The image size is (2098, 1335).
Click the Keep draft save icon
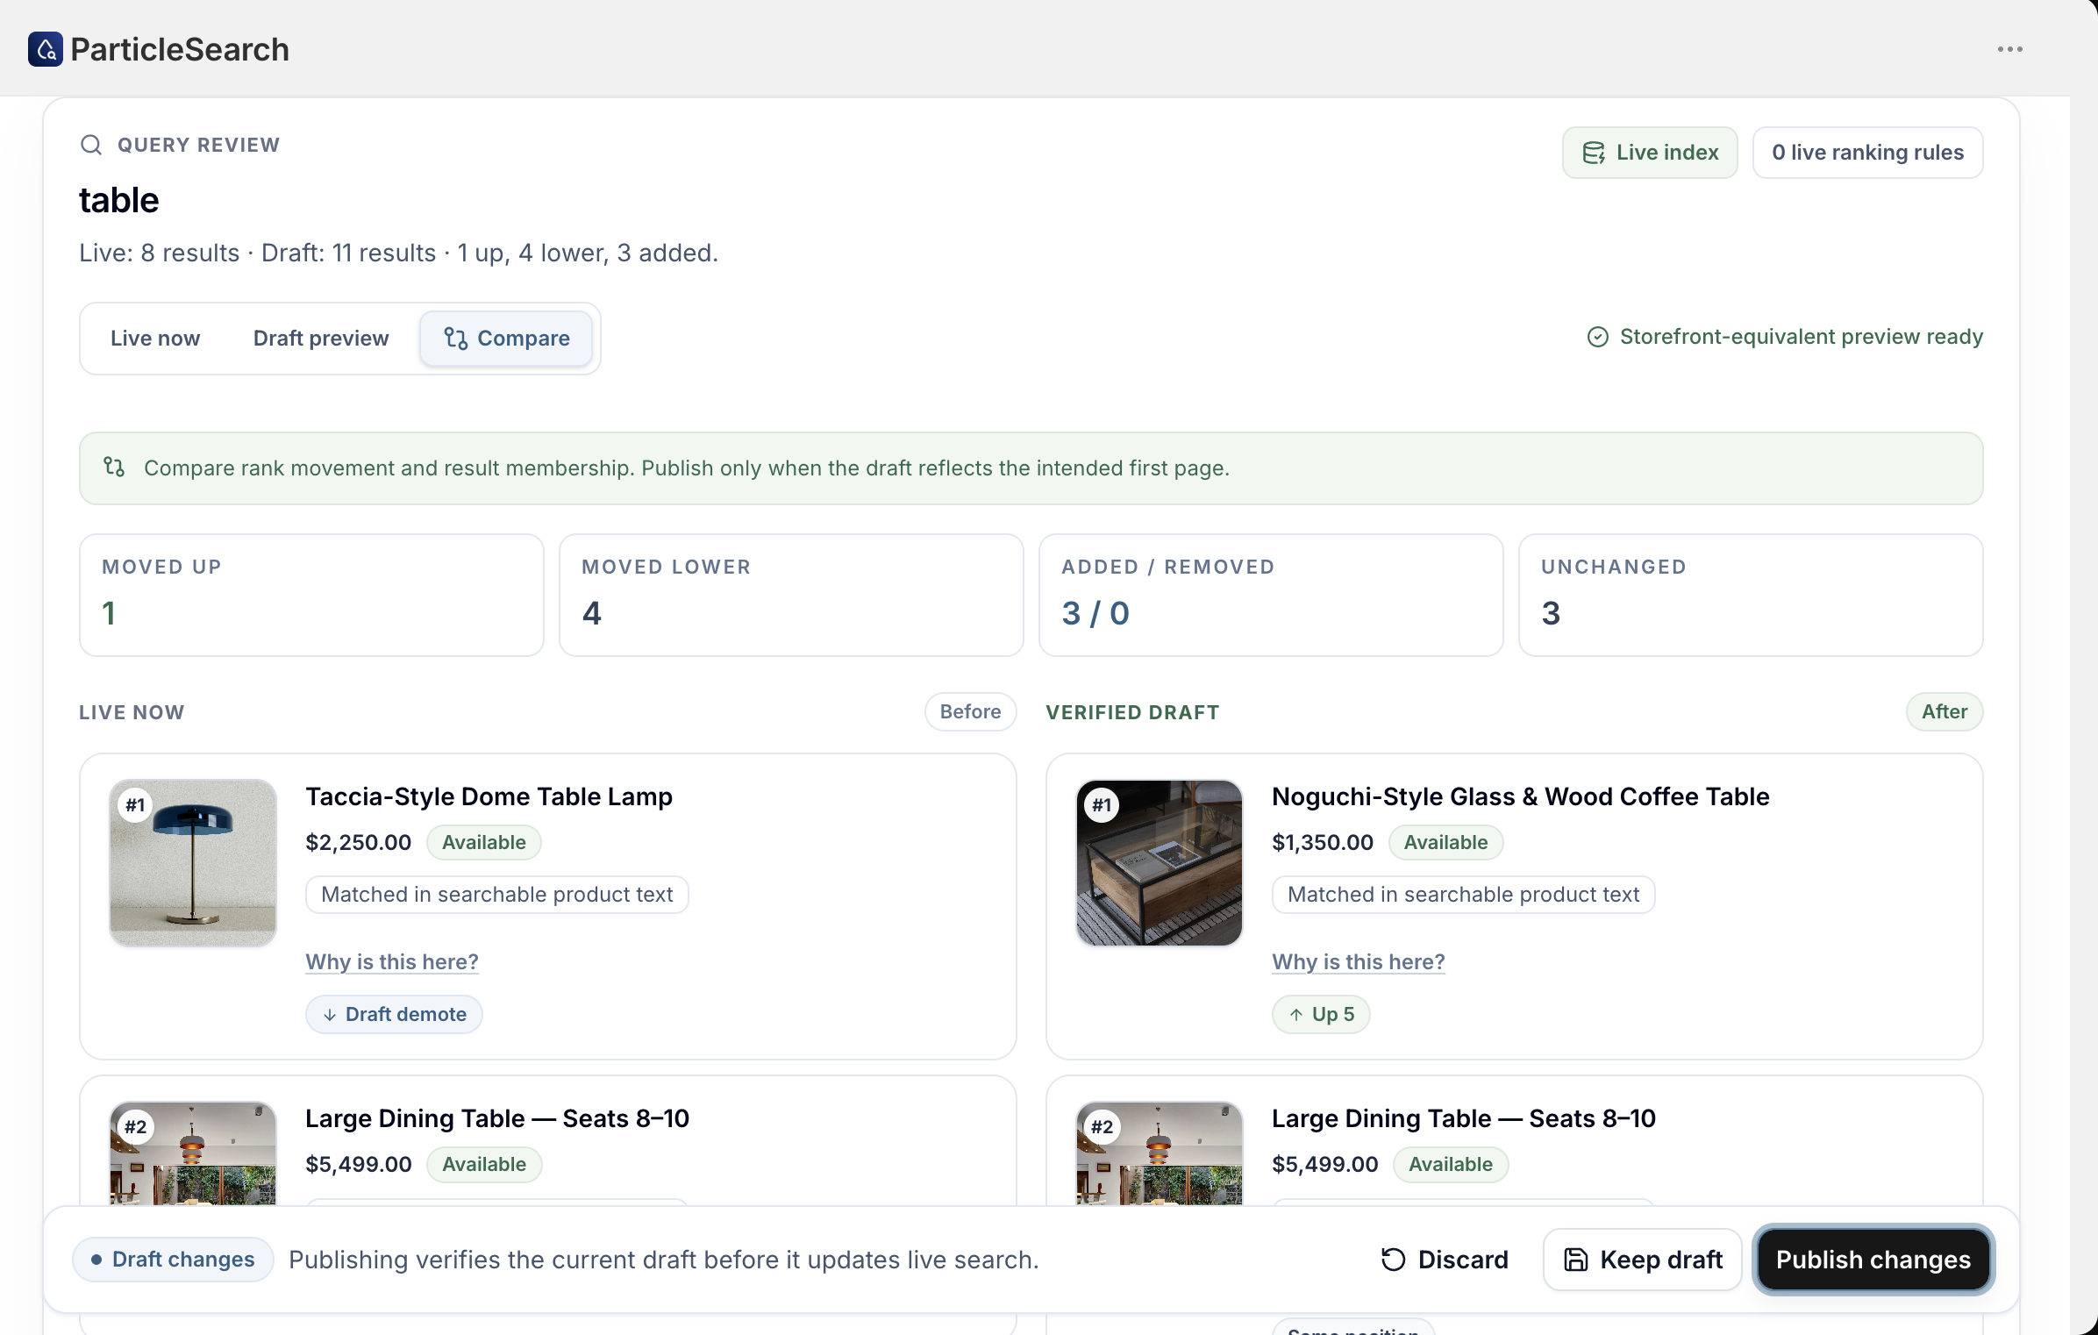tap(1576, 1260)
